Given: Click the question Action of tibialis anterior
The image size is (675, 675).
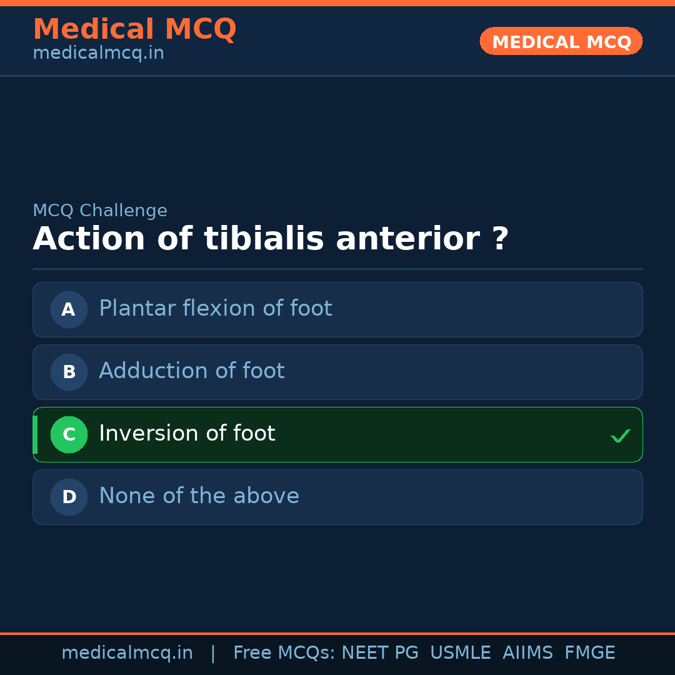Looking at the screenshot, I should tap(271, 239).
